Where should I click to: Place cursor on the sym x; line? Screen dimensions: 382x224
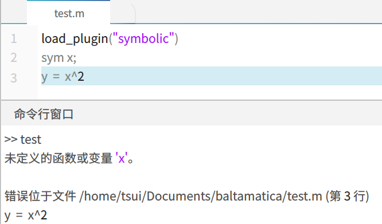59,58
